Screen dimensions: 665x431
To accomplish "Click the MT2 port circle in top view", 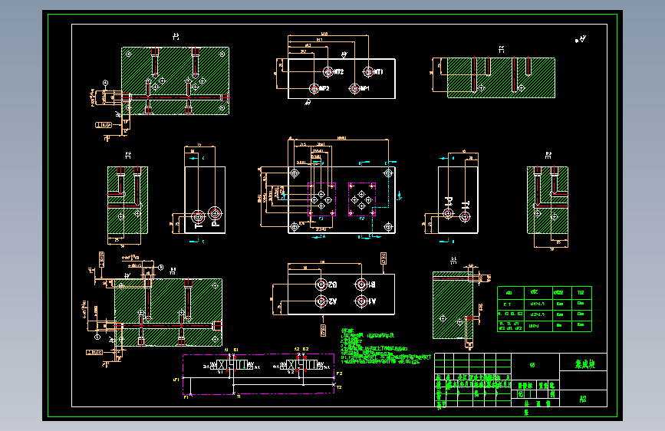I will click(x=328, y=72).
